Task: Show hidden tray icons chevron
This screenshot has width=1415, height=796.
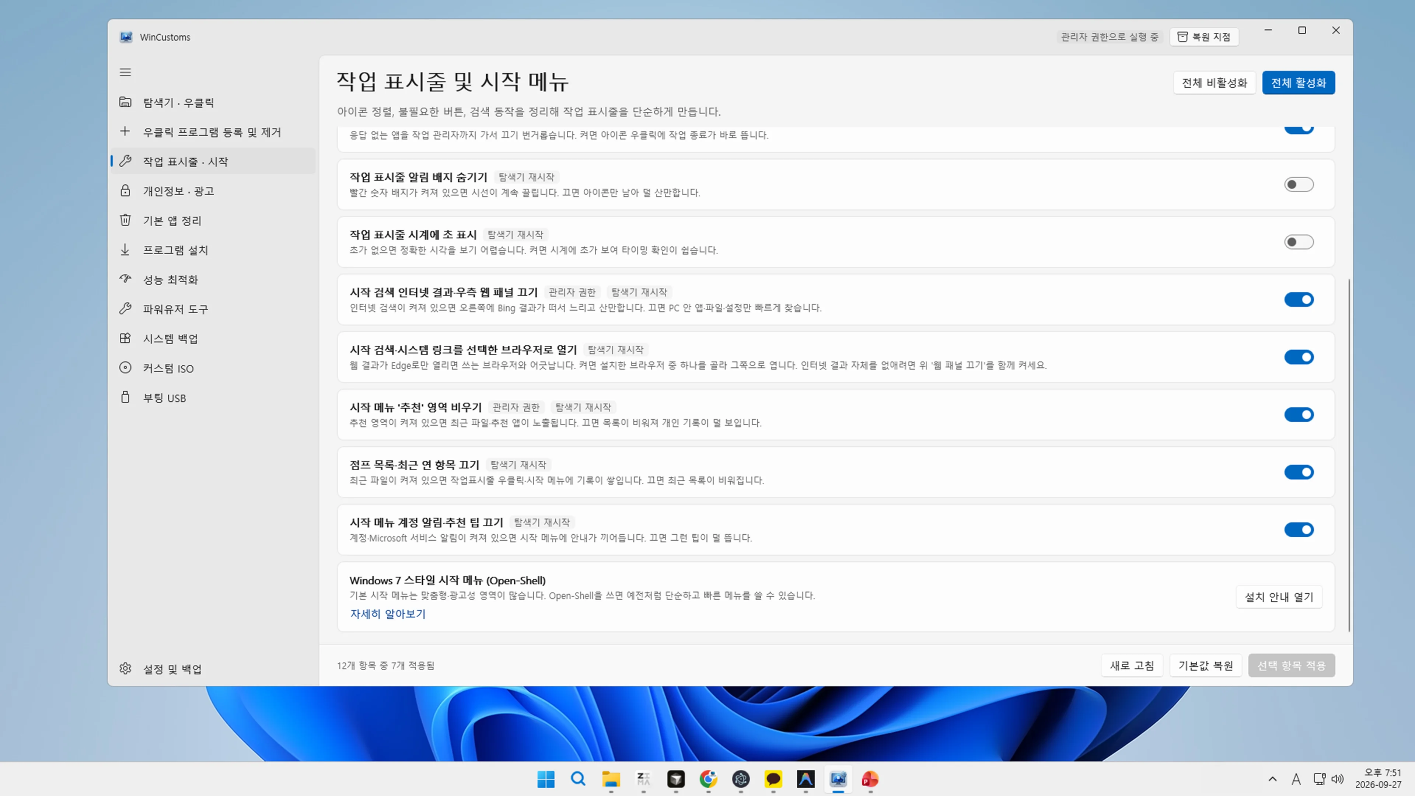Action: coord(1273,779)
